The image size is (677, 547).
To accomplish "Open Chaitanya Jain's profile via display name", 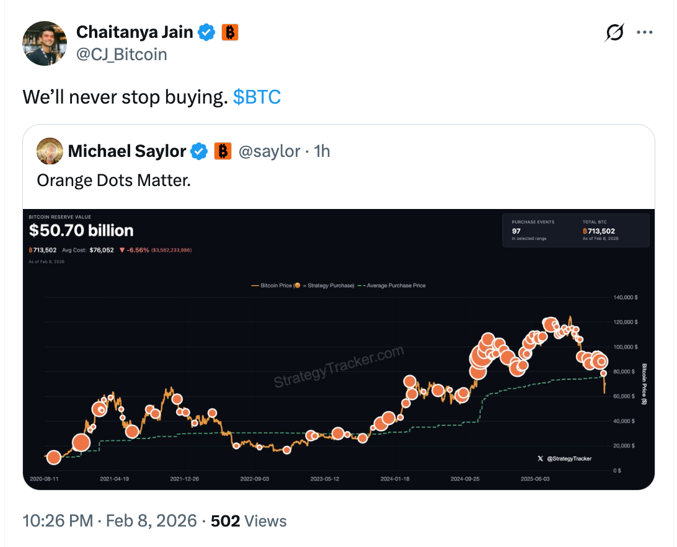I will (134, 32).
